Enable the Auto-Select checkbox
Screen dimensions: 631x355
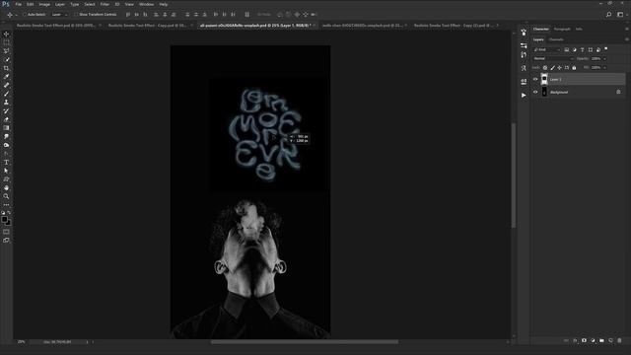point(25,15)
